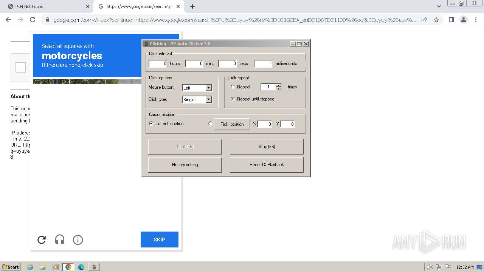Open the volume tray icon

point(430,267)
